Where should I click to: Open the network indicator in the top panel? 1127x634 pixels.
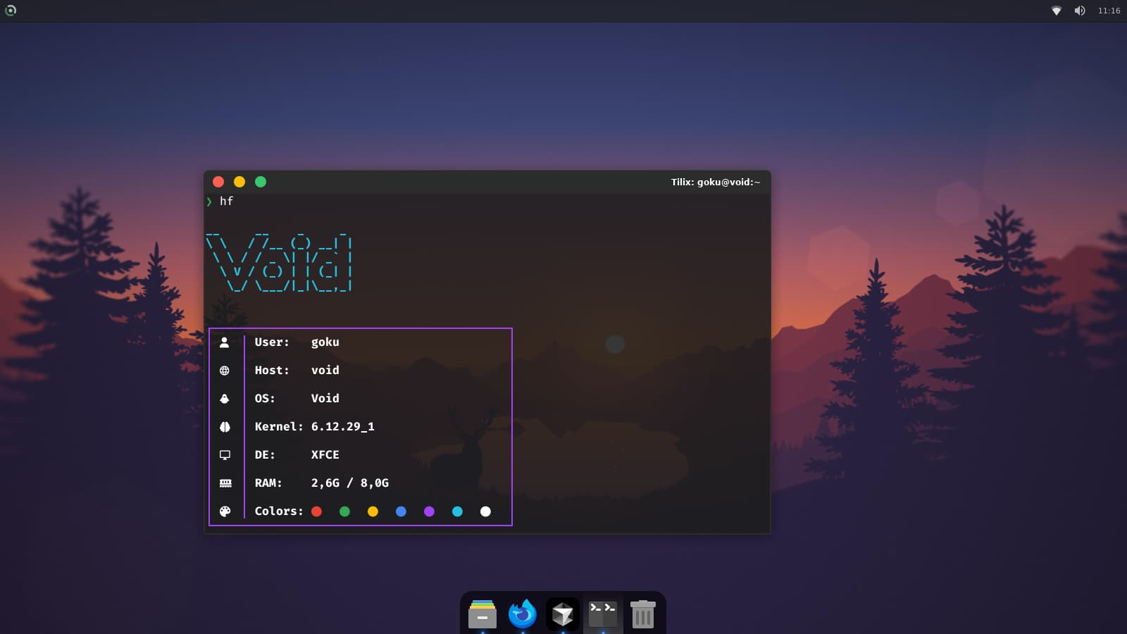[x=1057, y=11]
